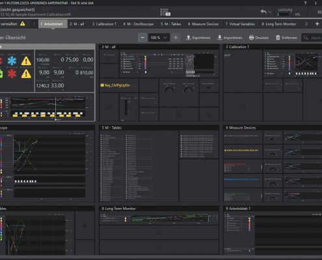Zoom in with the plus button
Viewport: 322px width, 260px height.
176,38
